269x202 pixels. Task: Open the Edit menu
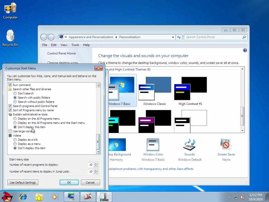[54, 45]
